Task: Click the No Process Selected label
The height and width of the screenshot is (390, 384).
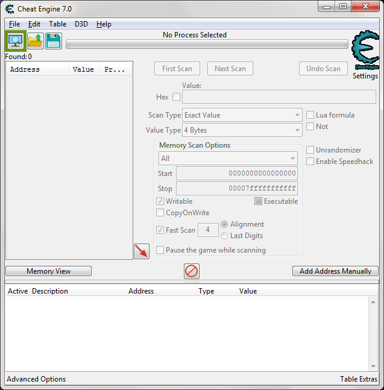Action: (195, 35)
